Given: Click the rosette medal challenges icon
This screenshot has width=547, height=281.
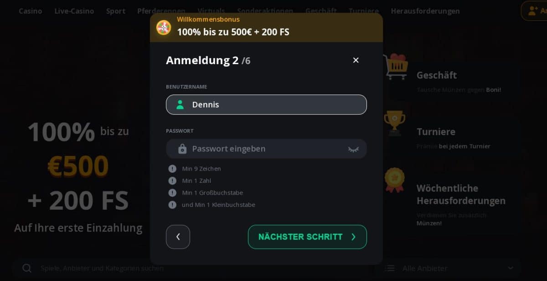Looking at the screenshot, I should pyautogui.click(x=394, y=180).
